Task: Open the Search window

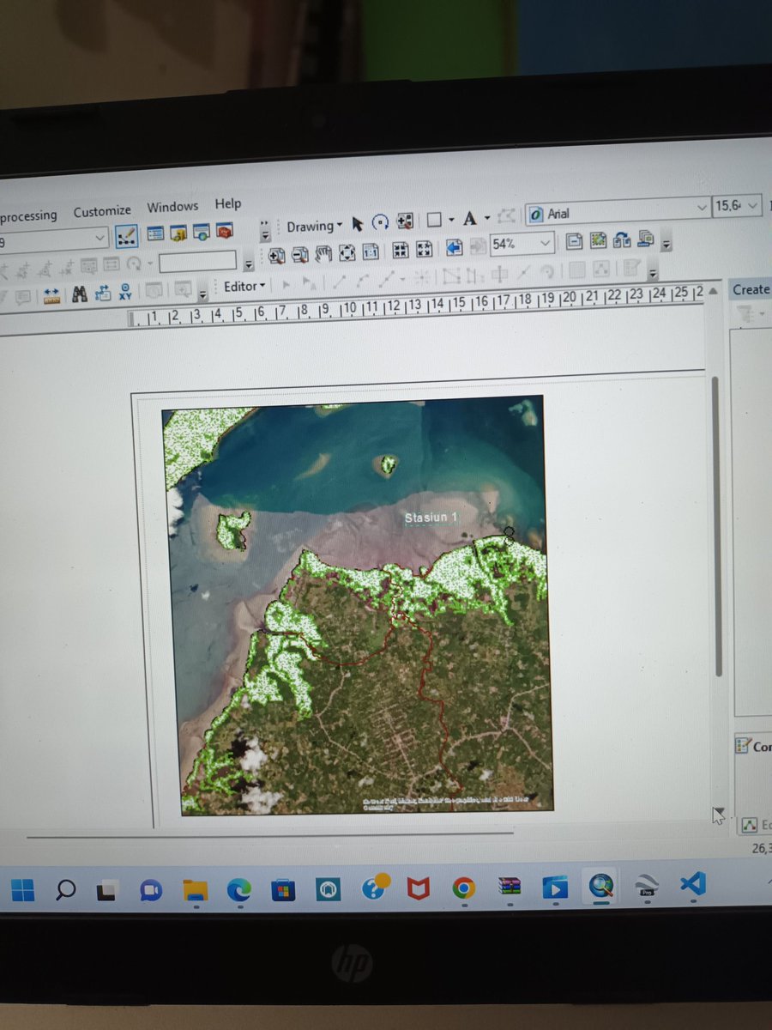Action: [x=202, y=232]
